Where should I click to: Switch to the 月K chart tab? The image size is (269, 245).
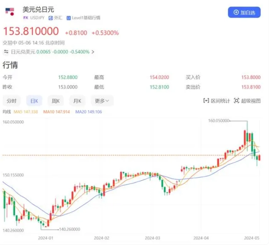(77, 101)
